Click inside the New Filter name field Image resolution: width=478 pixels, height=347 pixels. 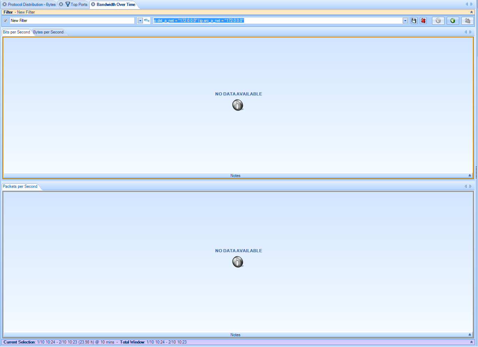pos(71,21)
